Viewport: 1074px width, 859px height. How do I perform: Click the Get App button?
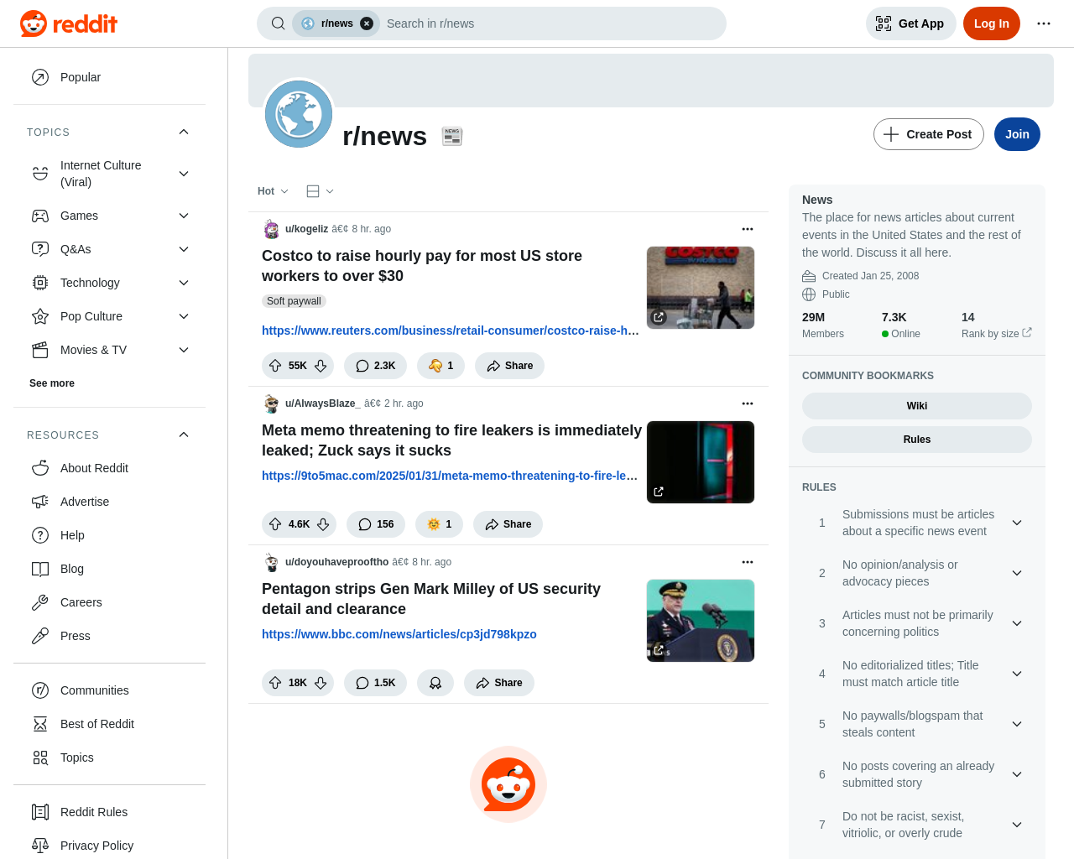point(910,23)
